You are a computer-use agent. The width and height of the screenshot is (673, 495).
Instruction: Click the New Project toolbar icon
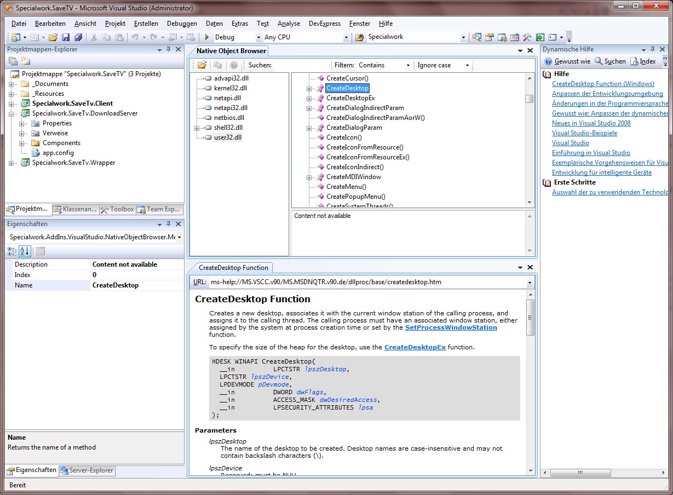tap(15, 37)
